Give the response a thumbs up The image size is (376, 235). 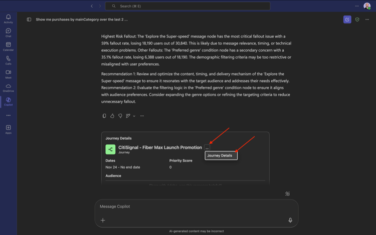(x=112, y=115)
